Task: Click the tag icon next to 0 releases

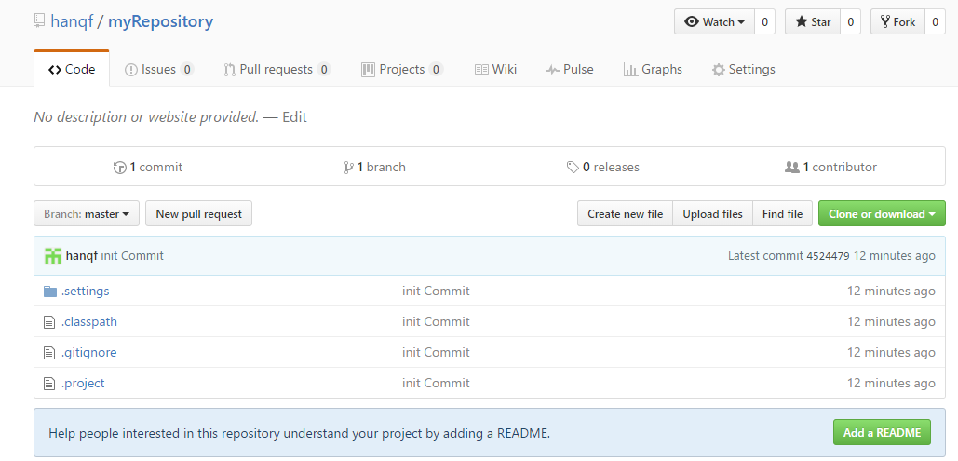Action: [573, 167]
